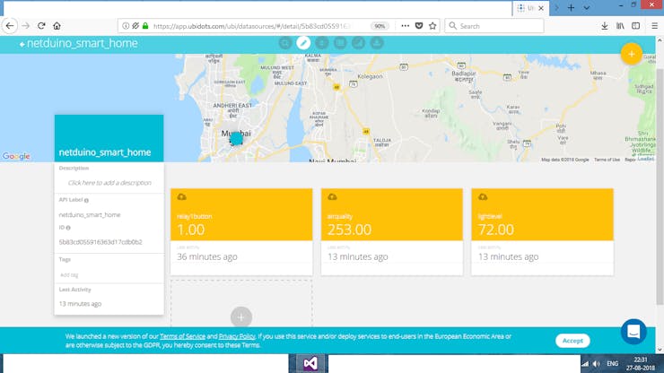This screenshot has width=664, height=373.
Task: Show site information icon in address bar
Action: point(126,26)
